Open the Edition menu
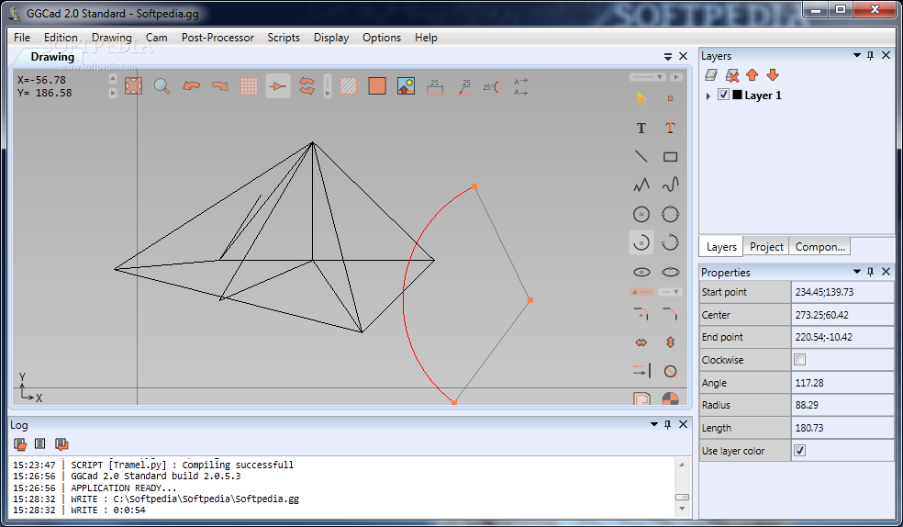This screenshot has width=903, height=527. coord(61,38)
